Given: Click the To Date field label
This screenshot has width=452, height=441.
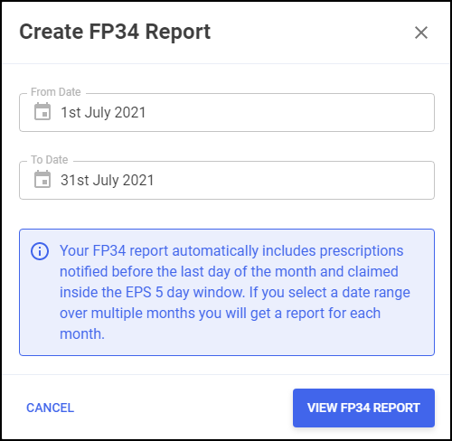Looking at the screenshot, I should (x=50, y=160).
